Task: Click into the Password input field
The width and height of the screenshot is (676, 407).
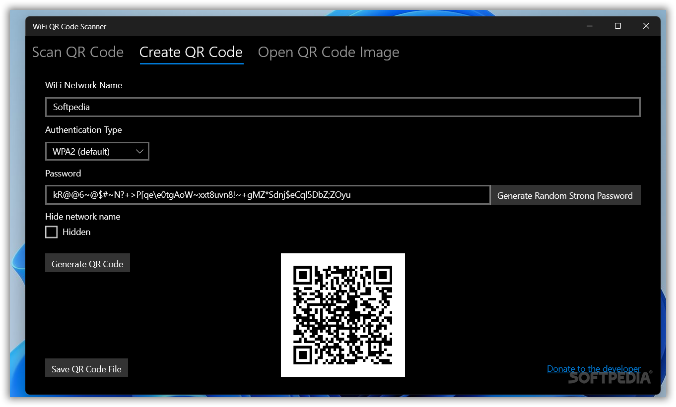Action: 268,195
